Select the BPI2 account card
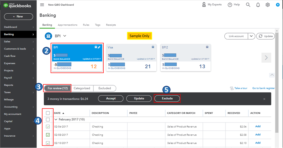The width and height of the screenshot is (283, 148). click(186, 58)
